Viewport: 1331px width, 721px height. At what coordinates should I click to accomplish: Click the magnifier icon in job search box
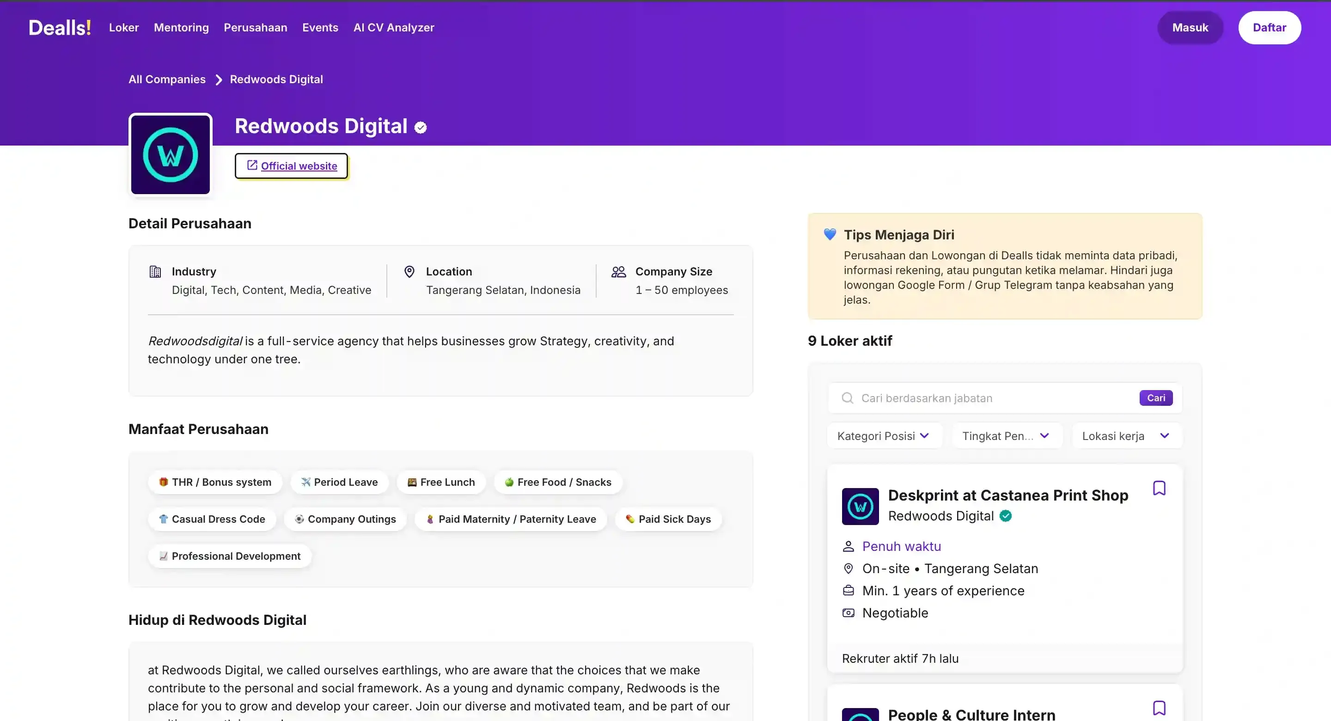848,398
